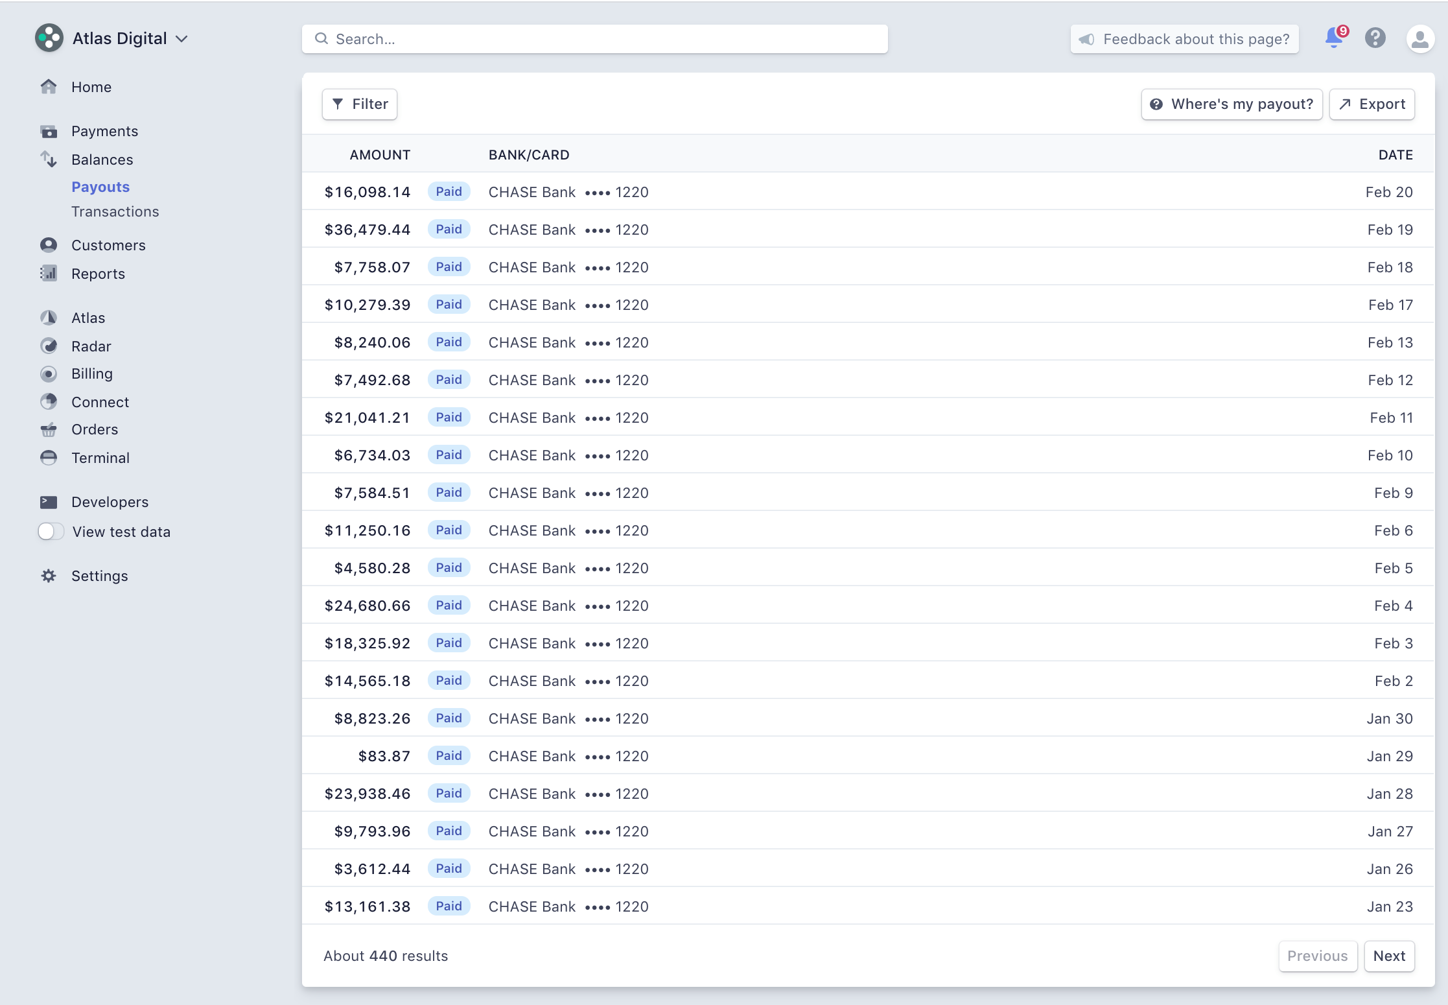
Task: Open the Payouts submenu item
Action: click(x=100, y=187)
